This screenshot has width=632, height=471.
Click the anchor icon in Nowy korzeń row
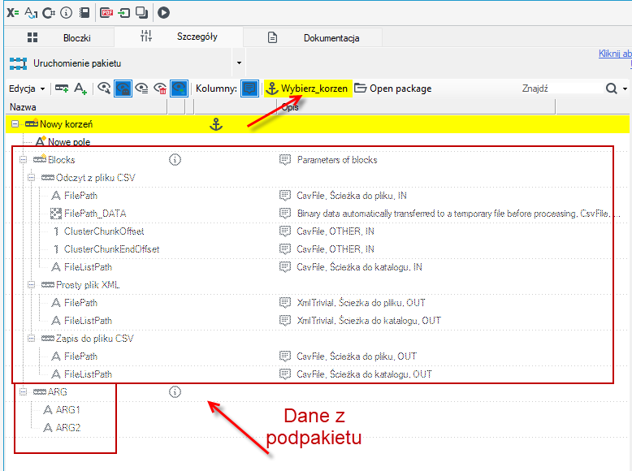[x=216, y=124]
